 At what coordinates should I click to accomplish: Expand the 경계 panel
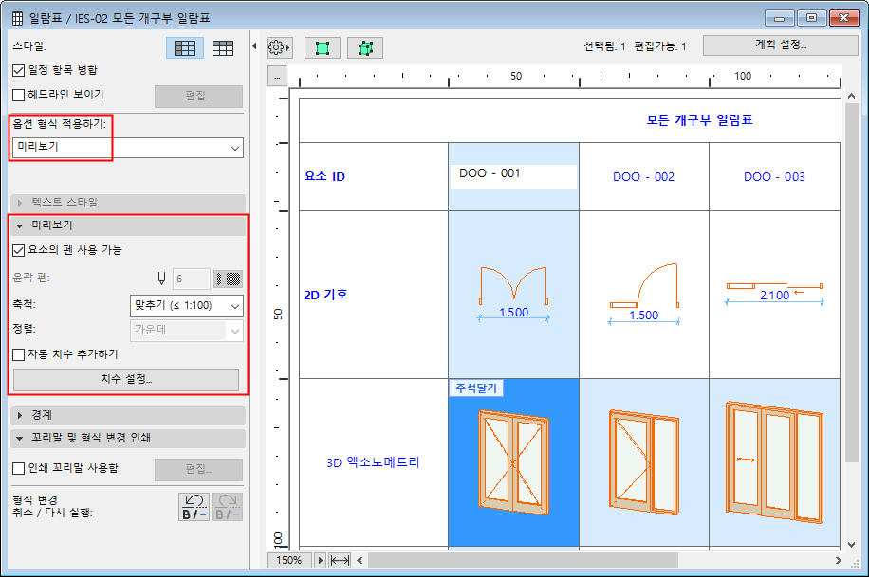pyautogui.click(x=127, y=415)
